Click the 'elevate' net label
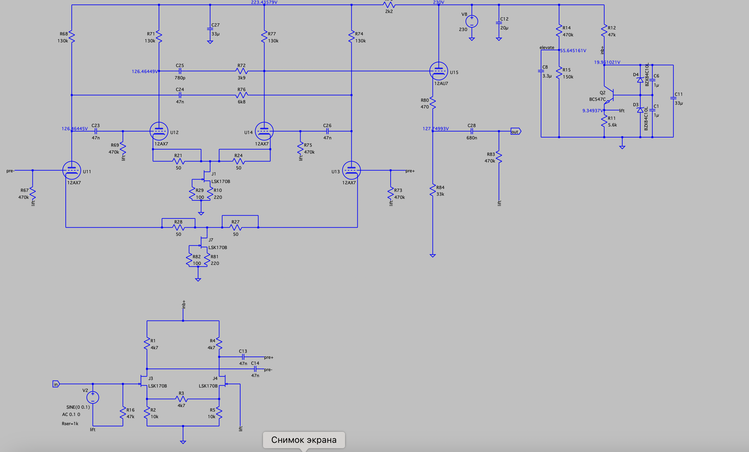The height and width of the screenshot is (452, 749). 547,47
